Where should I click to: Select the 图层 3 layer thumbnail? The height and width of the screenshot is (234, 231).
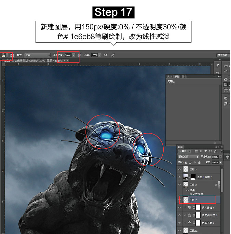pyautogui.click(x=186, y=169)
